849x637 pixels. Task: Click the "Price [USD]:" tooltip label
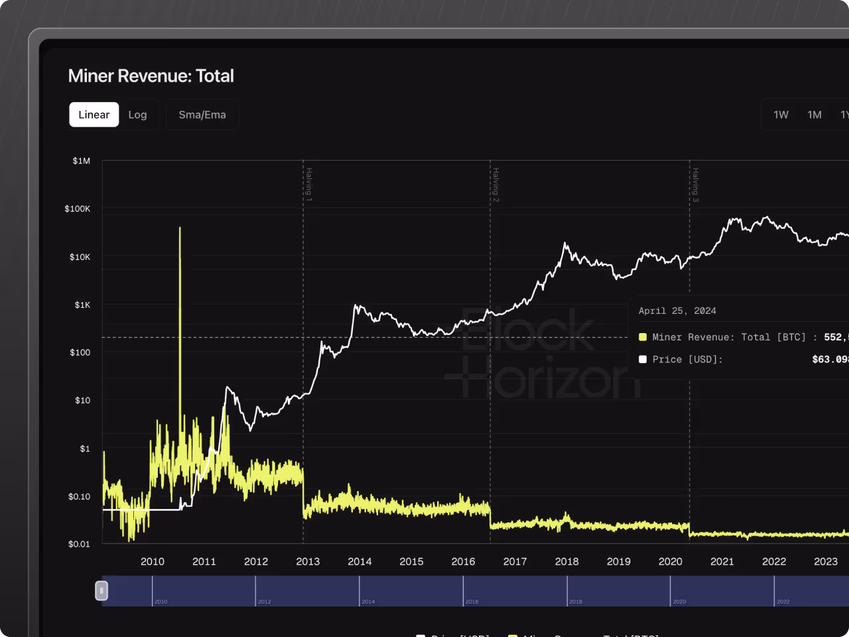pos(687,359)
